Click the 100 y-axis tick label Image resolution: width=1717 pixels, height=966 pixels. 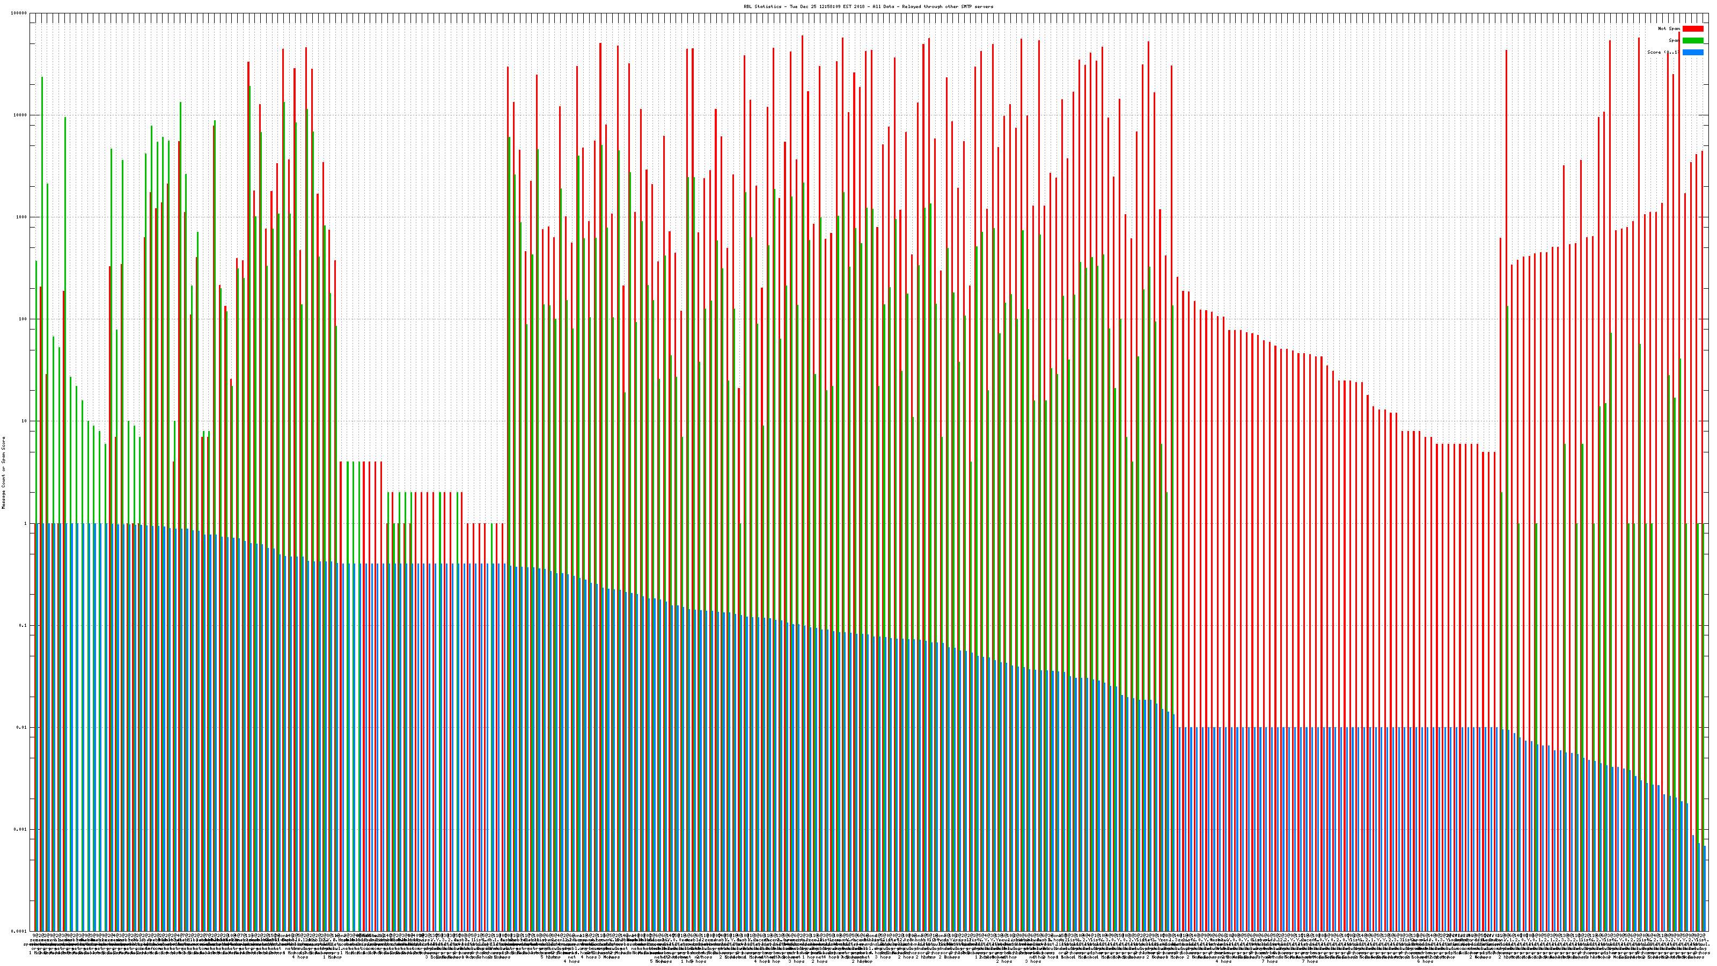(x=23, y=319)
